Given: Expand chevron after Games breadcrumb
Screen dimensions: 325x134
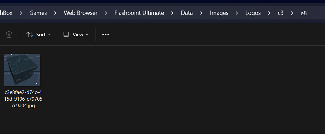Looking at the screenshot, I should (55, 13).
